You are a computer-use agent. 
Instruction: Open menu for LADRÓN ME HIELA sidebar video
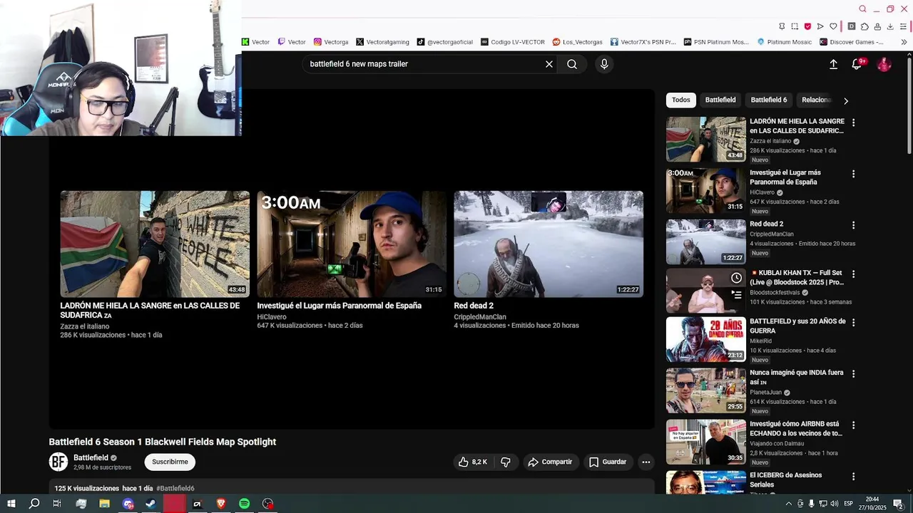[x=853, y=123]
